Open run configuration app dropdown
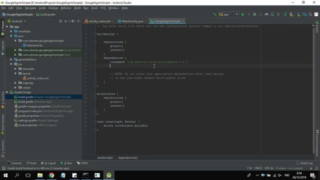Viewport: 320px width, 180px height. click(x=228, y=14)
